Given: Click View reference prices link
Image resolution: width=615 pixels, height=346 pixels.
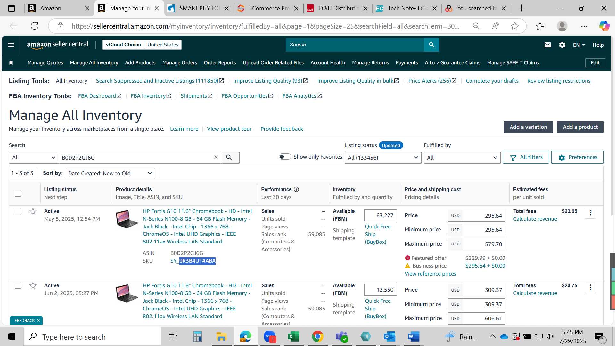Looking at the screenshot, I should click(430, 274).
